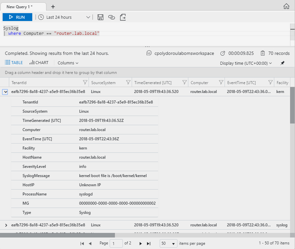Pin the results to a dashboard
The image size is (295, 249).
pos(282,63)
